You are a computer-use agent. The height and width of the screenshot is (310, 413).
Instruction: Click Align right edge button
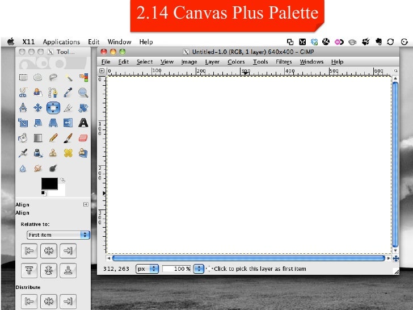coord(68,251)
